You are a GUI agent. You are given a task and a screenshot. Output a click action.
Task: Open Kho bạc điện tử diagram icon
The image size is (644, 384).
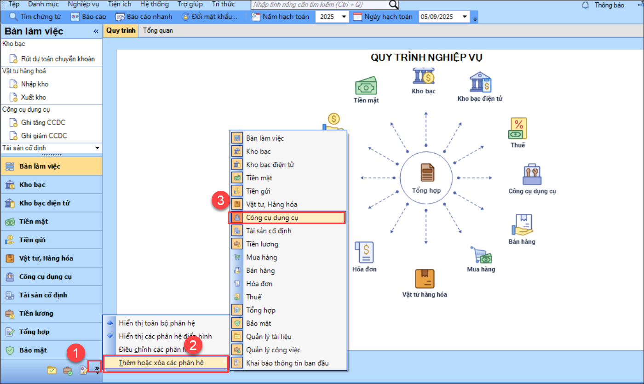pos(480,82)
